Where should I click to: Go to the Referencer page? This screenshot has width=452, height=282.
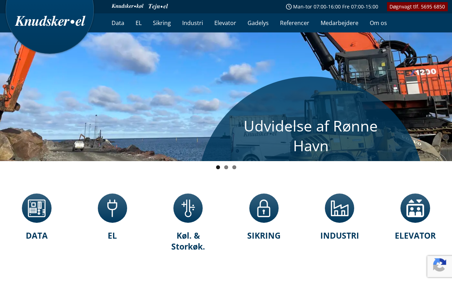tap(295, 23)
